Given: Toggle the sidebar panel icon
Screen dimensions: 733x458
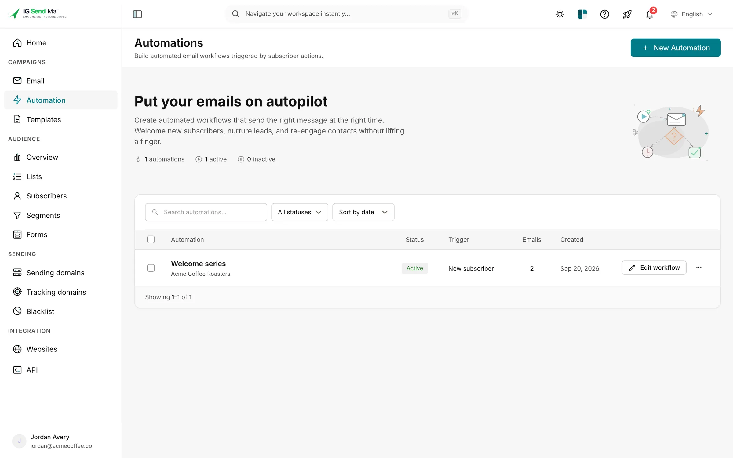Looking at the screenshot, I should (137, 14).
